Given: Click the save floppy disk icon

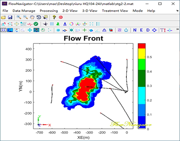Looking at the screenshot, I should [10, 17].
